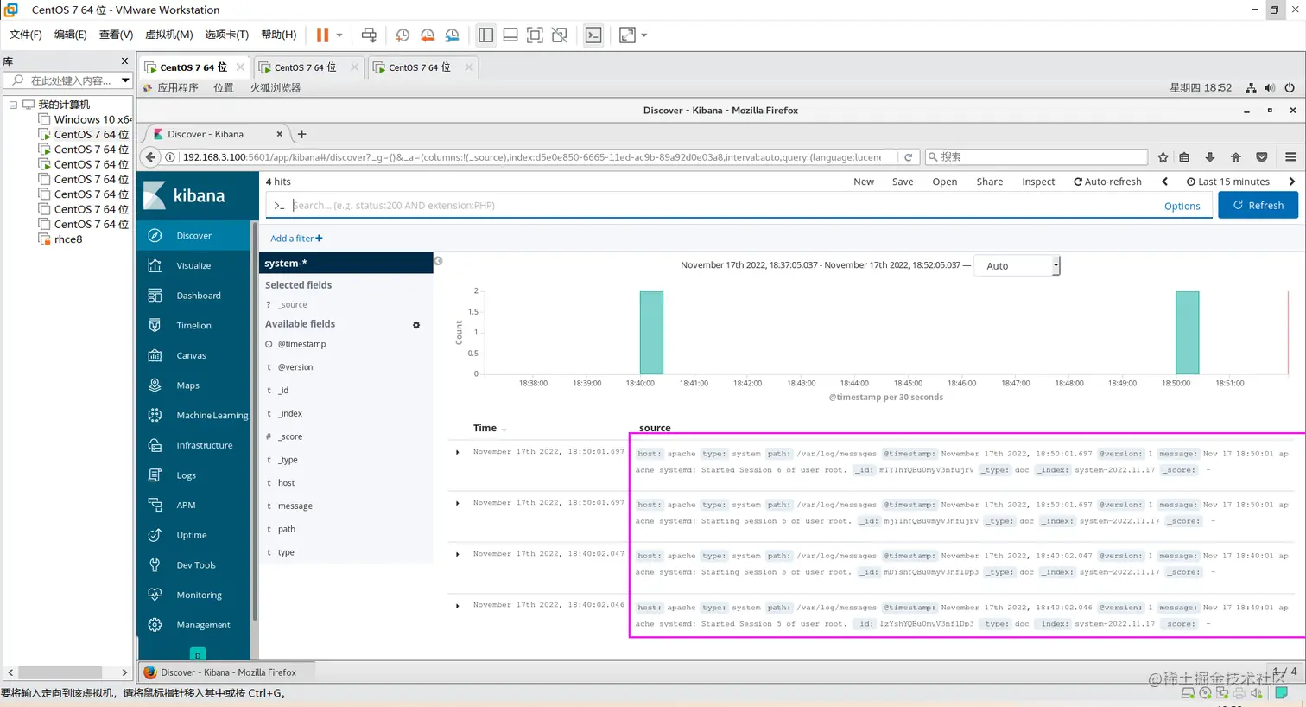Expand the 18:40:02.046 document row

458,606
